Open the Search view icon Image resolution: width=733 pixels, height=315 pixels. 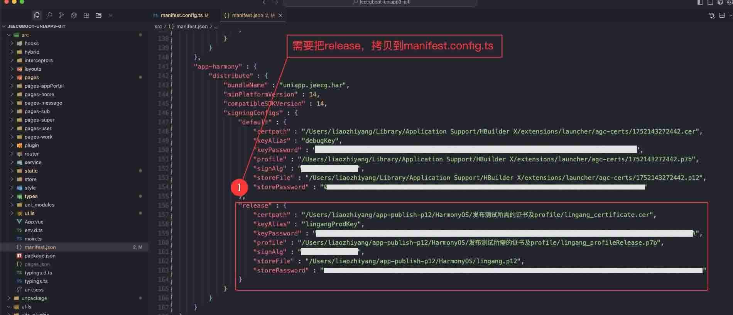pos(49,15)
